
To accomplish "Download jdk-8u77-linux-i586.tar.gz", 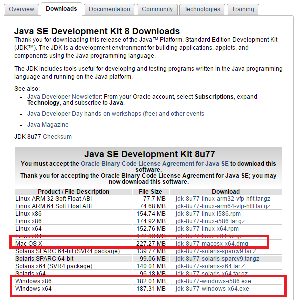I will point(210,221).
